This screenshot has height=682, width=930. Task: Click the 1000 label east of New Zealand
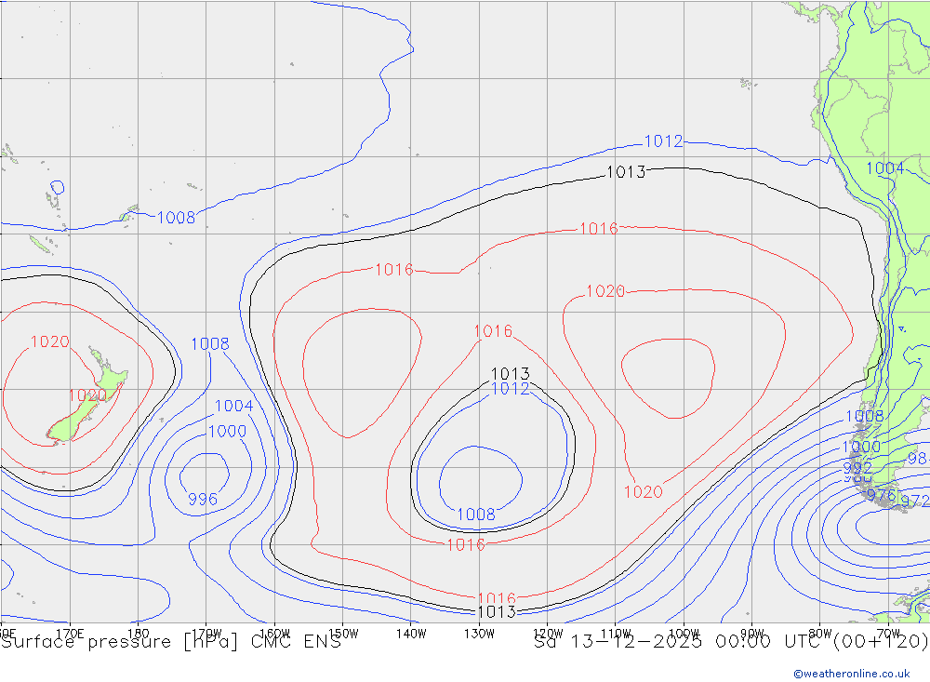[x=227, y=431]
